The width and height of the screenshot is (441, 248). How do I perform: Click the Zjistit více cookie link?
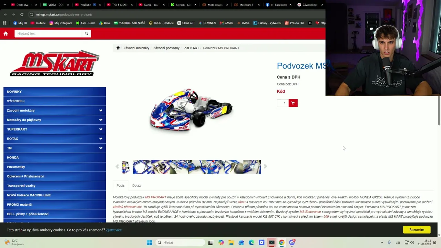click(x=114, y=230)
